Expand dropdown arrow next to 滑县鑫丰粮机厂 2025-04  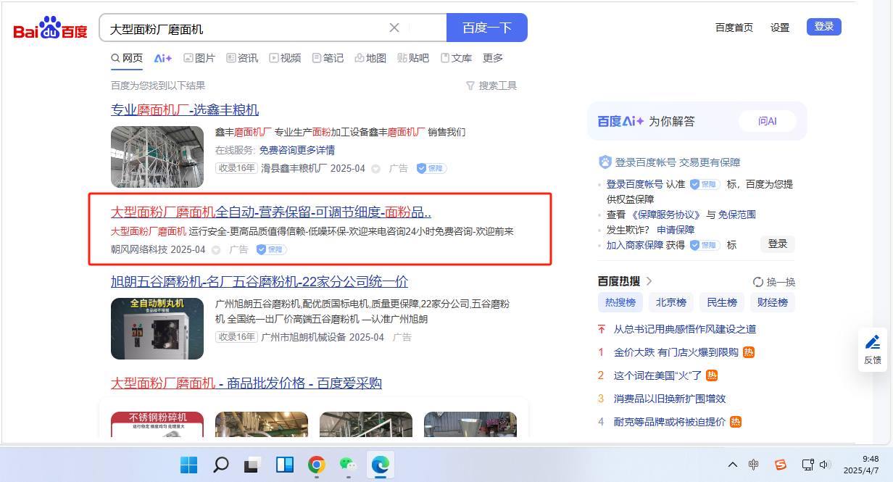click(375, 168)
